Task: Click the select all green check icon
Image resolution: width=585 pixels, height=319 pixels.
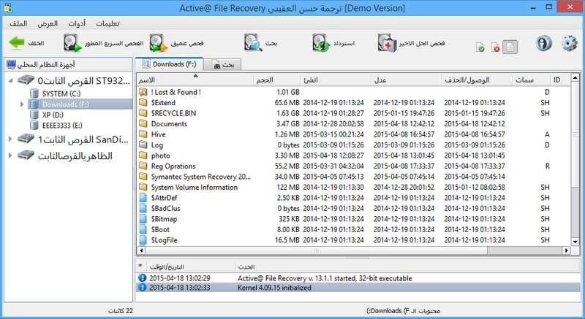Action: click(480, 47)
